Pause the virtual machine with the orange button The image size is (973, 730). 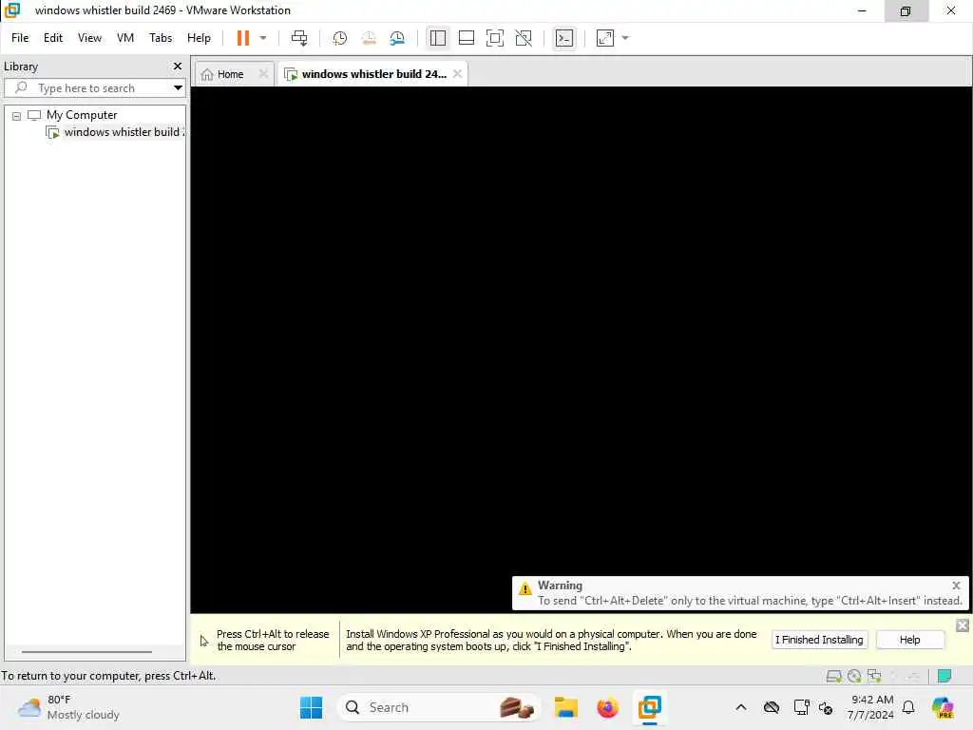click(242, 38)
